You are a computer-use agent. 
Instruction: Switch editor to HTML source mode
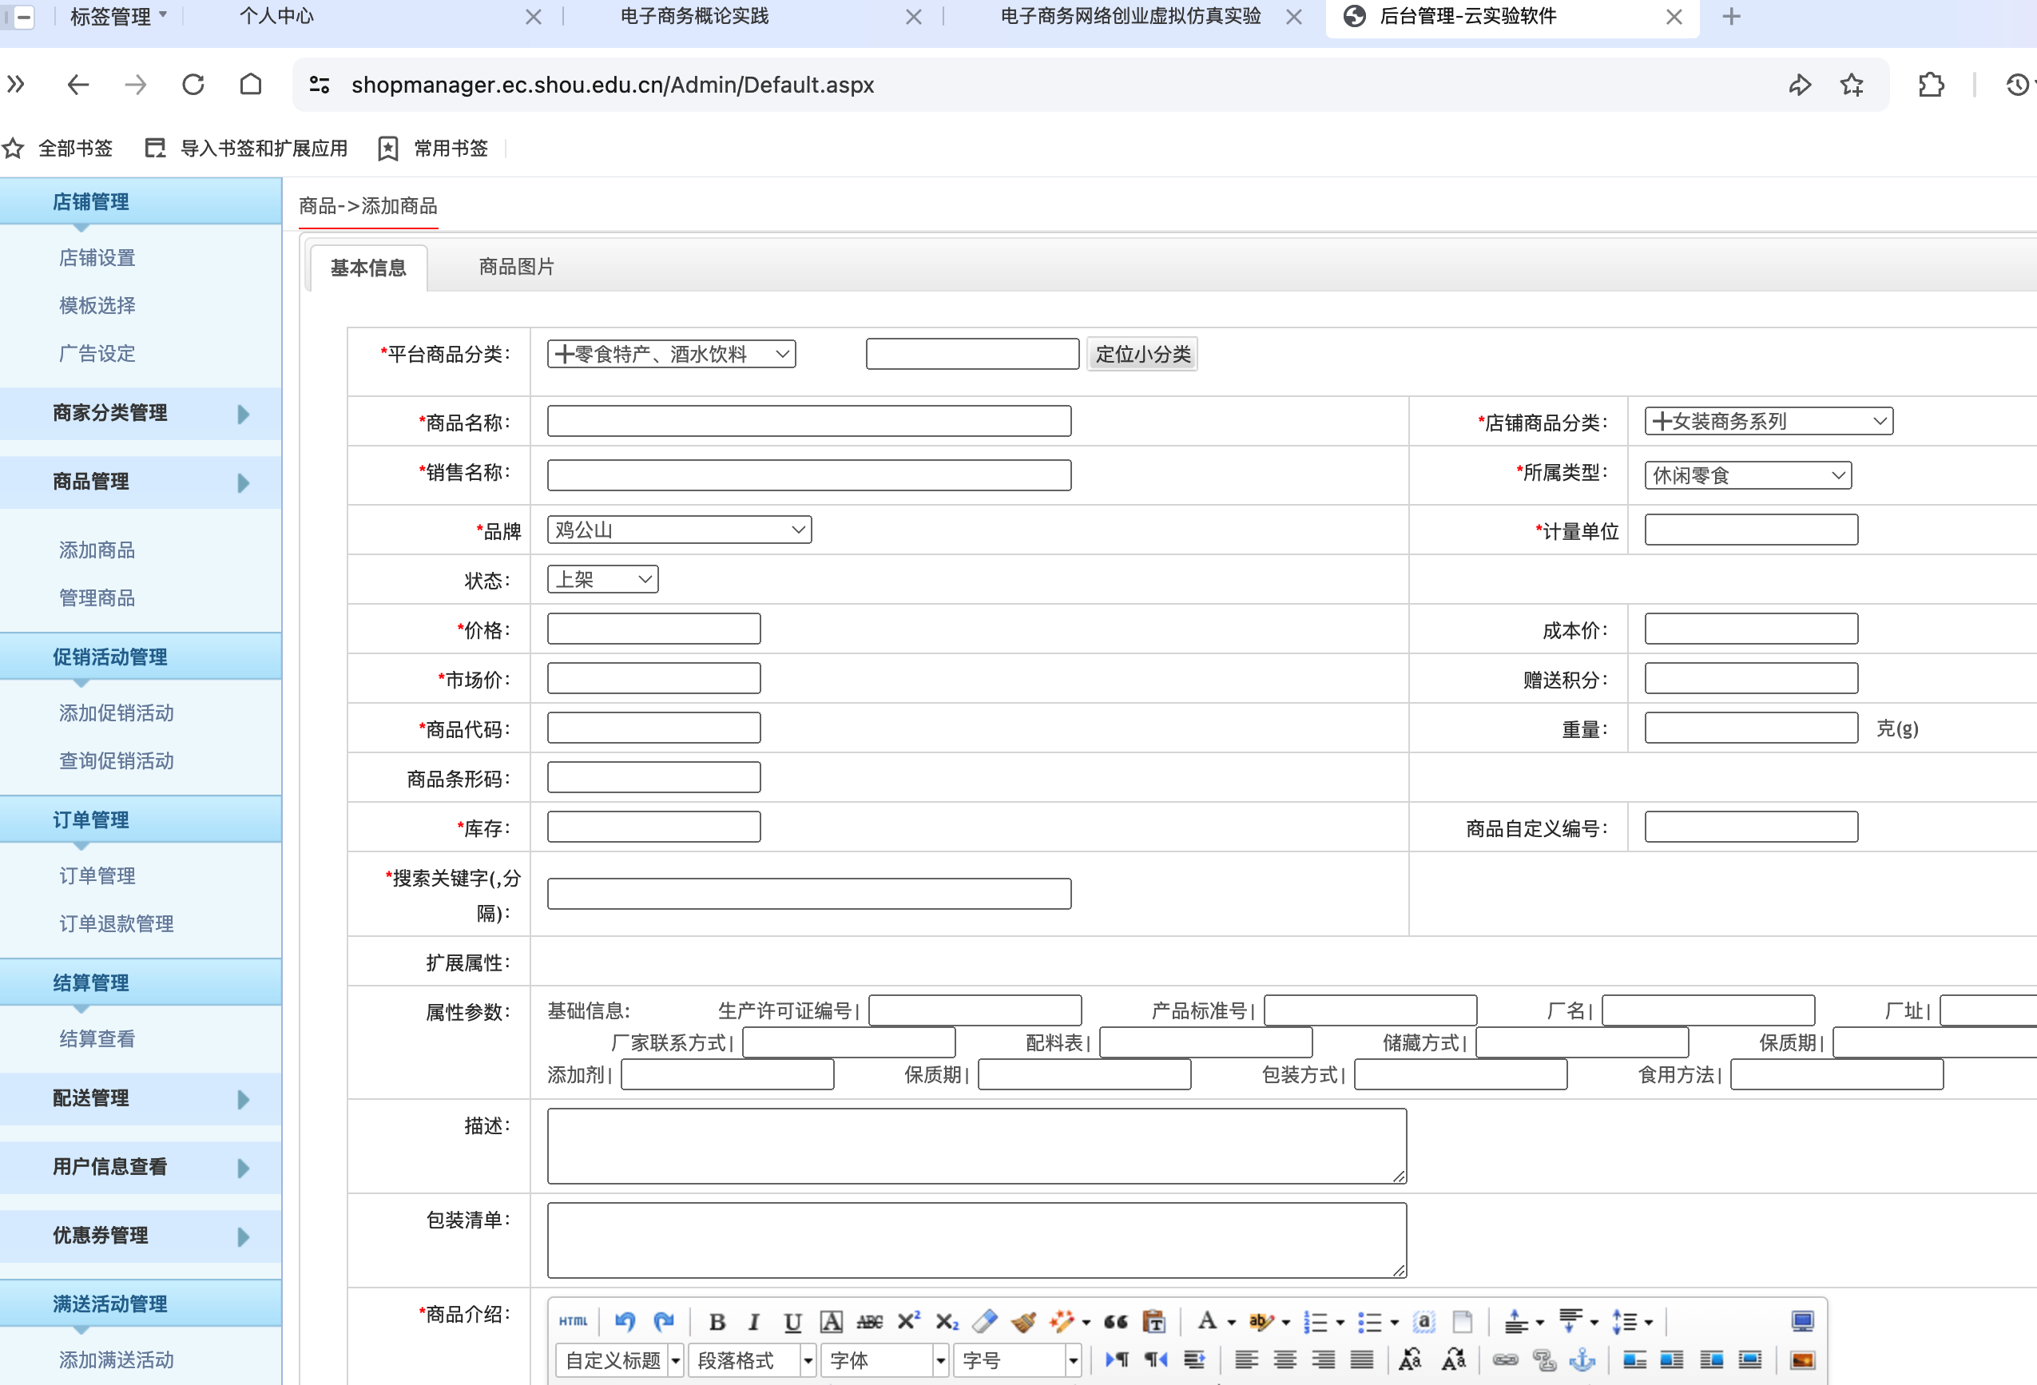tap(574, 1321)
